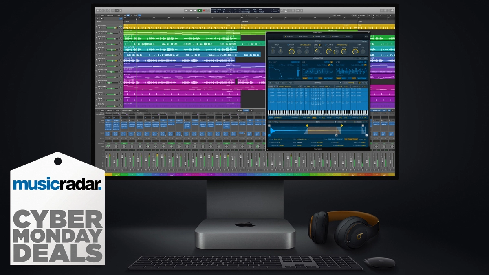Toggle Cycle mode next to Record
Screen dimensions: 489x275
(x=208, y=10)
